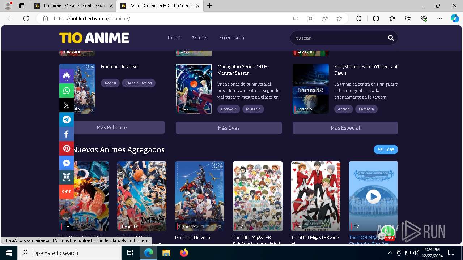Click Type here to search taskbar box
Image resolution: width=463 pixels, height=260 pixels.
pos(69,253)
